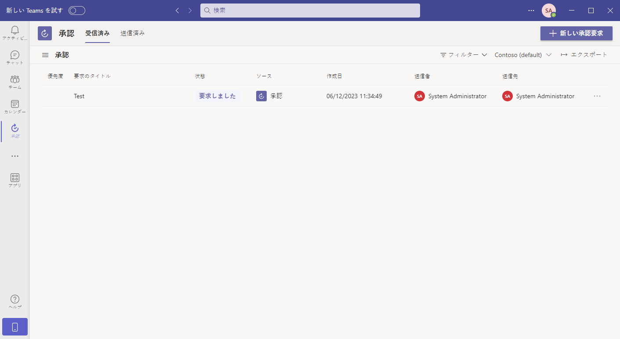Image resolution: width=620 pixels, height=339 pixels.
Task: Click the ソース column header
Action: [264, 76]
